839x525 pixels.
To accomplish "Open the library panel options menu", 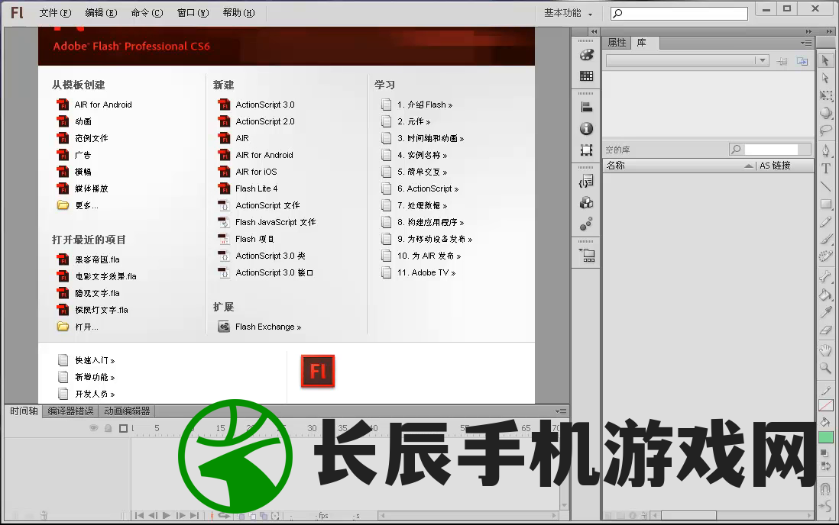I will pos(806,43).
